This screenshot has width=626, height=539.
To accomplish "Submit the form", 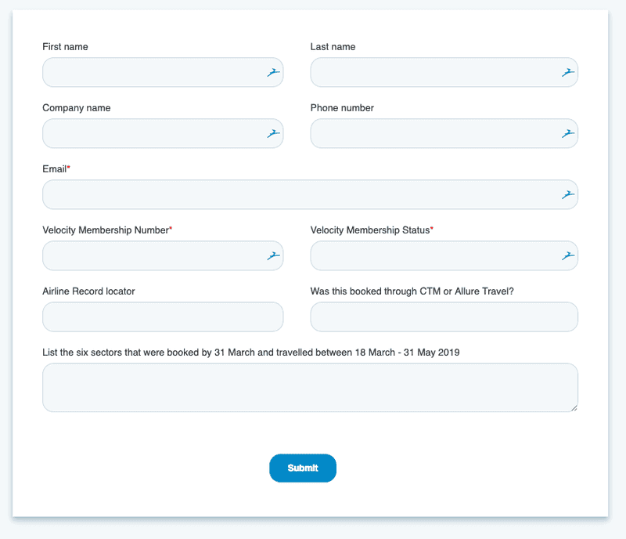I will coord(303,468).
